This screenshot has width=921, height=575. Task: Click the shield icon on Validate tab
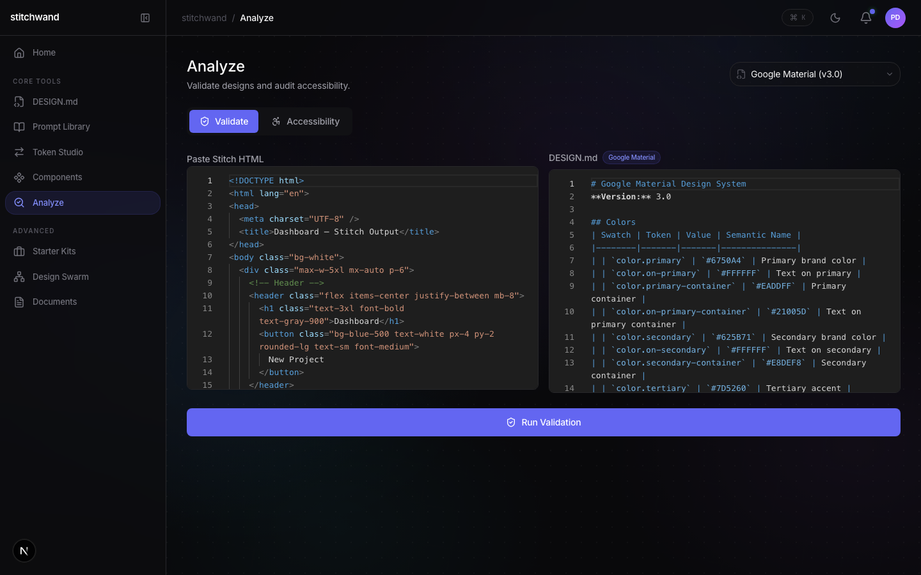click(205, 121)
